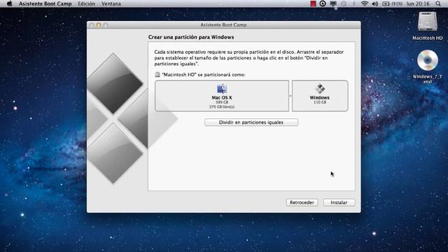Open the Ventana menu
Image resolution: width=448 pixels, height=252 pixels.
[x=111, y=3]
